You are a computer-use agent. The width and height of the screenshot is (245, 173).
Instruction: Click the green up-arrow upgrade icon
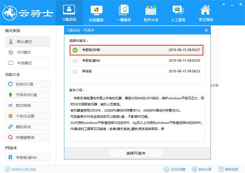10,95
